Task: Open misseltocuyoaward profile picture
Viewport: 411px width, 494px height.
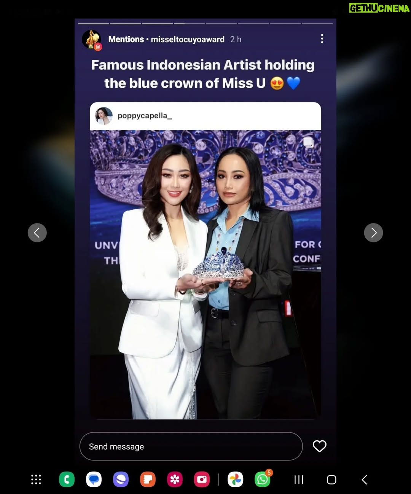Action: pyautogui.click(x=92, y=39)
